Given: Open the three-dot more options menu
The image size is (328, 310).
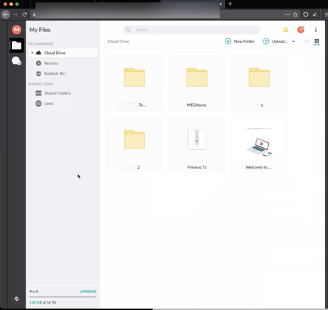Looking at the screenshot, I should pos(316,30).
